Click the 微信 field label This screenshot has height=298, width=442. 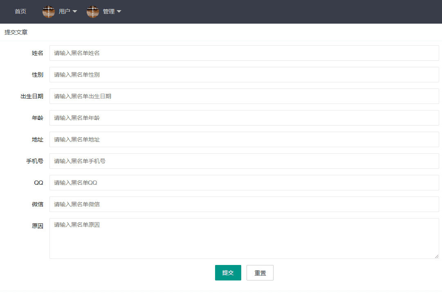tap(38, 204)
